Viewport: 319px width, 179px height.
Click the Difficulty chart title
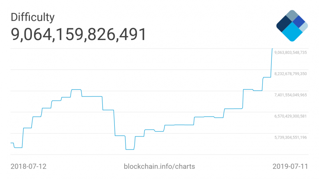coord(33,17)
